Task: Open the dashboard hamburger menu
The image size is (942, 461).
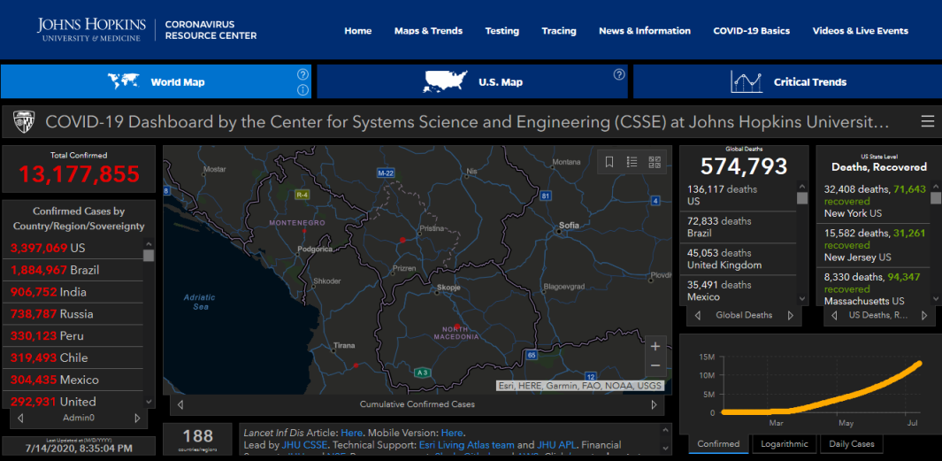Action: point(927,122)
